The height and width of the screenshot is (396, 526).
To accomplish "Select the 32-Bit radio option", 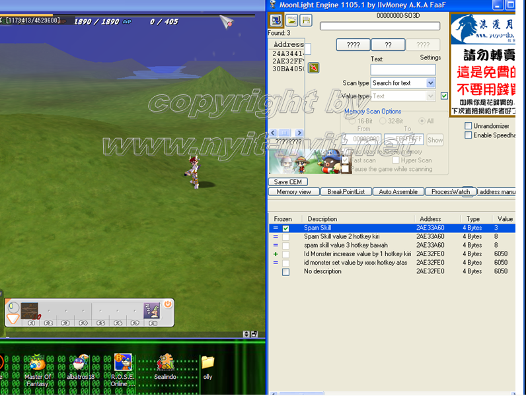I will tap(383, 121).
